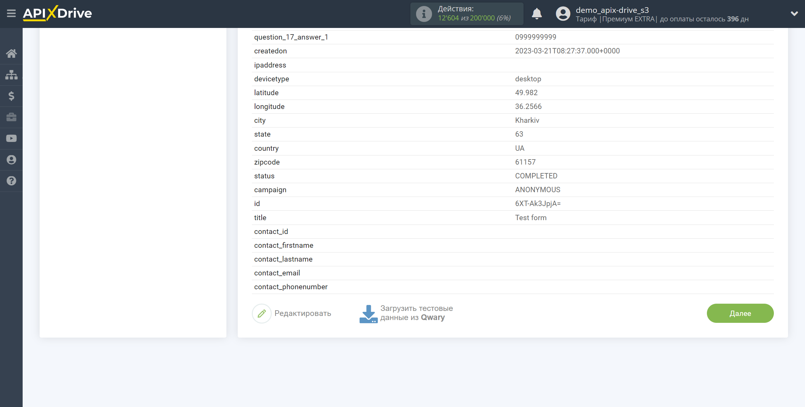Select the title value Test form
The height and width of the screenshot is (407, 805).
click(531, 218)
